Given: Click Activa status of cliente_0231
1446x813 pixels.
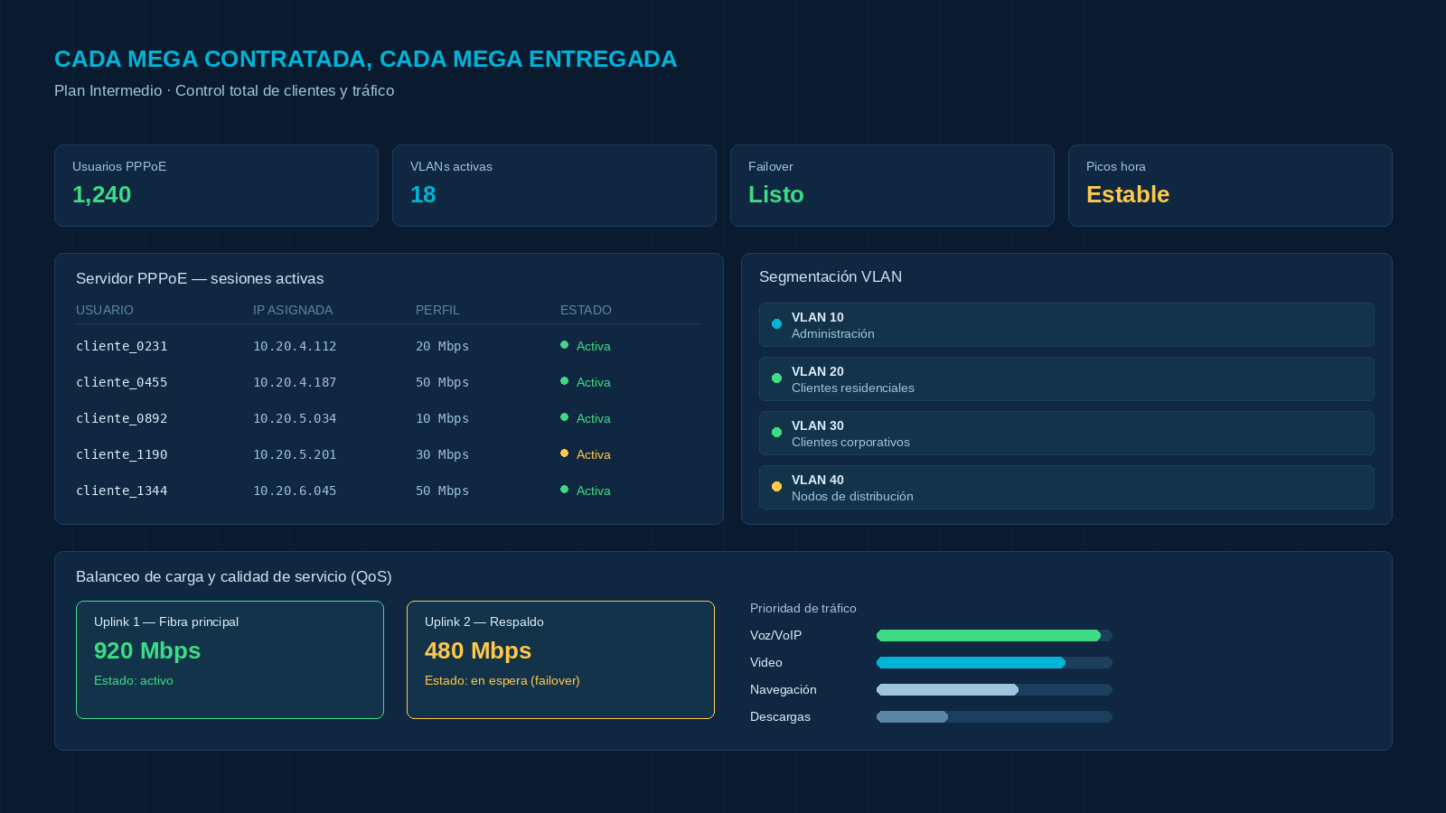Looking at the screenshot, I should point(594,346).
